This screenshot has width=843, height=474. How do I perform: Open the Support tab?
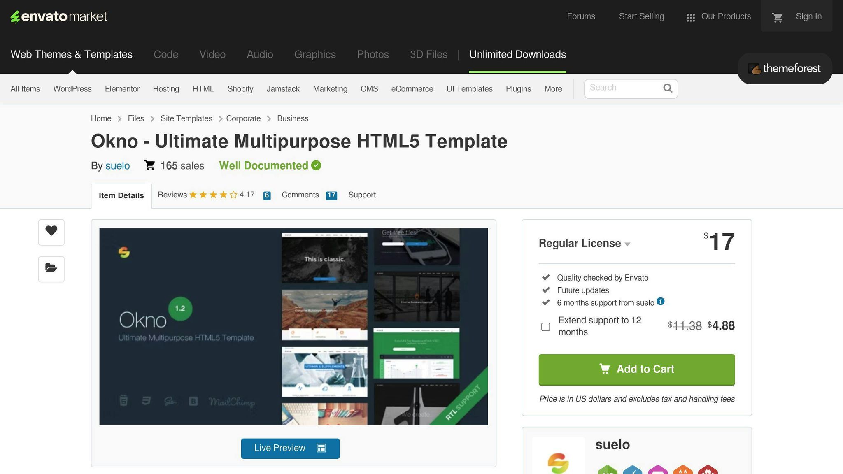click(x=362, y=195)
